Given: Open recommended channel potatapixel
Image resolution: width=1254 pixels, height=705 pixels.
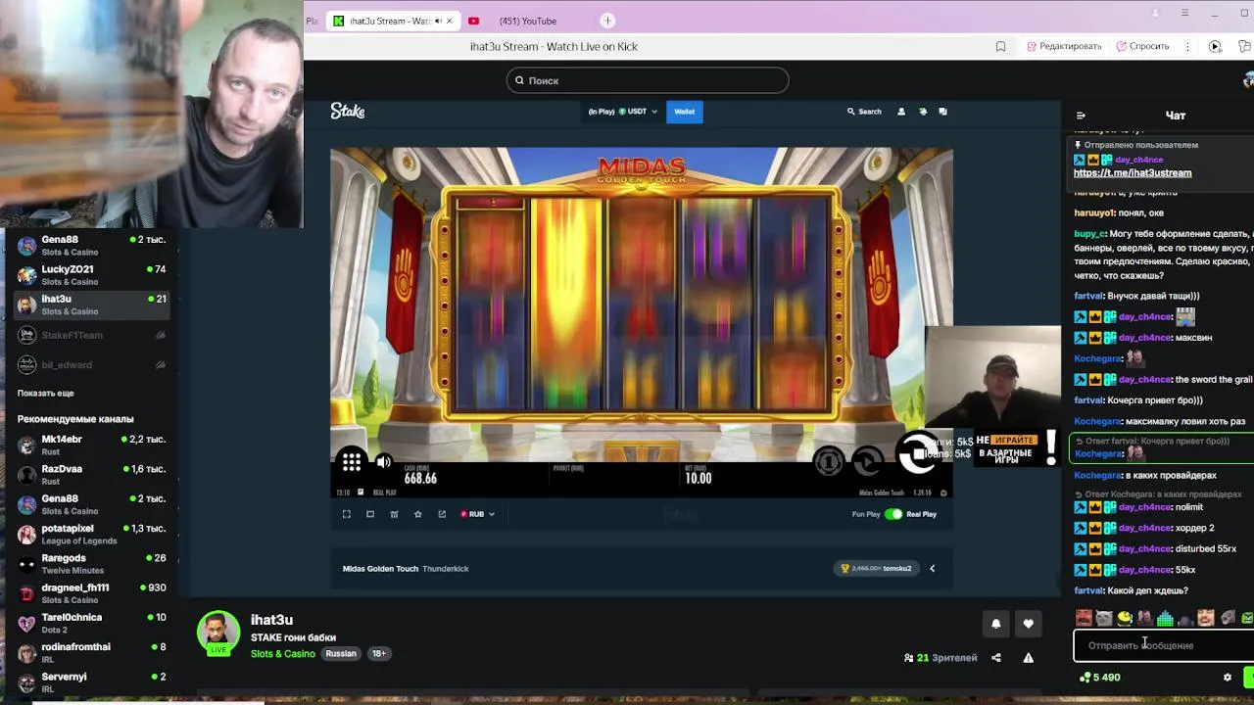Looking at the screenshot, I should coord(91,535).
